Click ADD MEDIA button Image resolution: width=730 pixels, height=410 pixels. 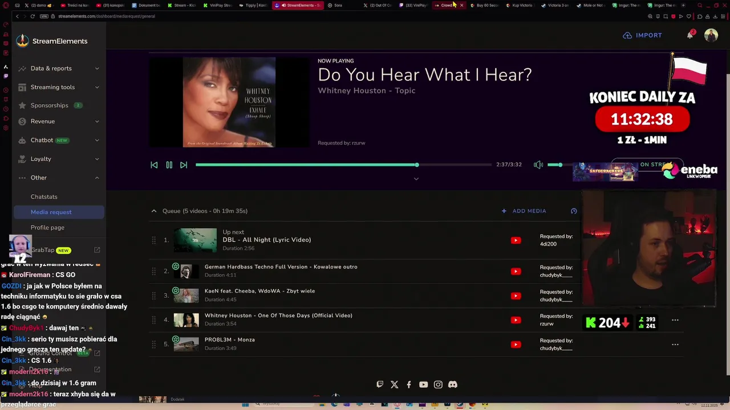coord(524,211)
